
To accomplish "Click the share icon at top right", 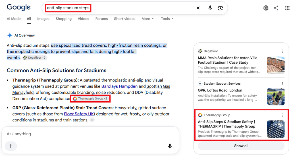I will (276, 8).
